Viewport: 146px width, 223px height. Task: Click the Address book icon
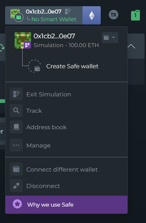coord(16,127)
